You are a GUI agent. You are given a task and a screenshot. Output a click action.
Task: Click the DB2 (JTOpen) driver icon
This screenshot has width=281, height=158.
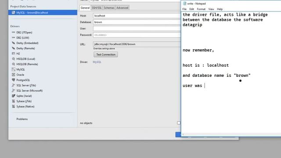[x=14, y=32]
